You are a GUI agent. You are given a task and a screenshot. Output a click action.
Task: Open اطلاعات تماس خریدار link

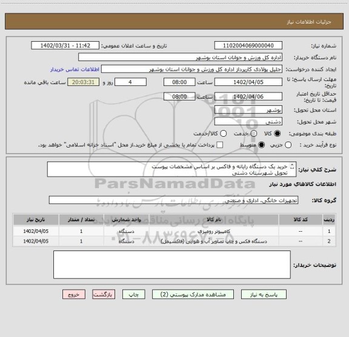click(x=75, y=70)
